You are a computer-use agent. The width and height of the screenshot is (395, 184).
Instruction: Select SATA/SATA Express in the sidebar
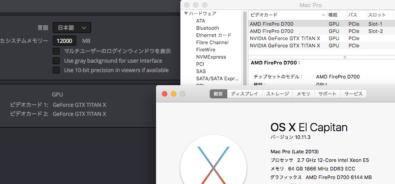[217, 78]
